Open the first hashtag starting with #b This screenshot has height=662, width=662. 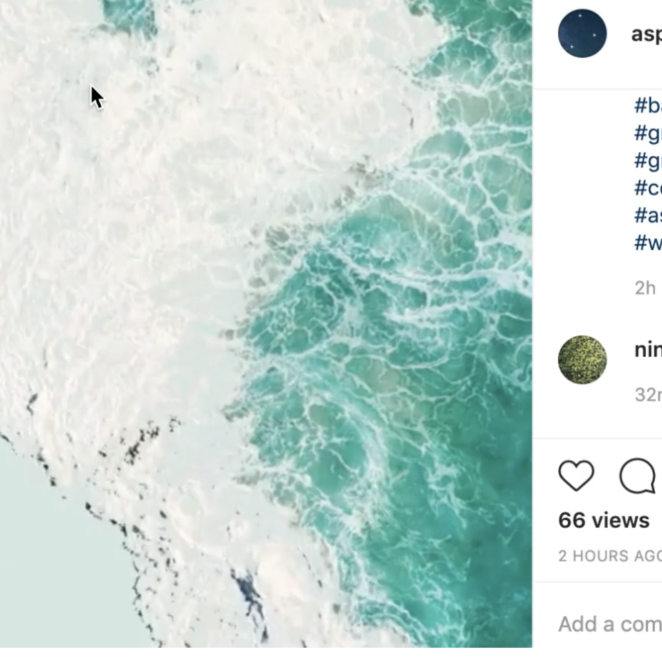648,106
